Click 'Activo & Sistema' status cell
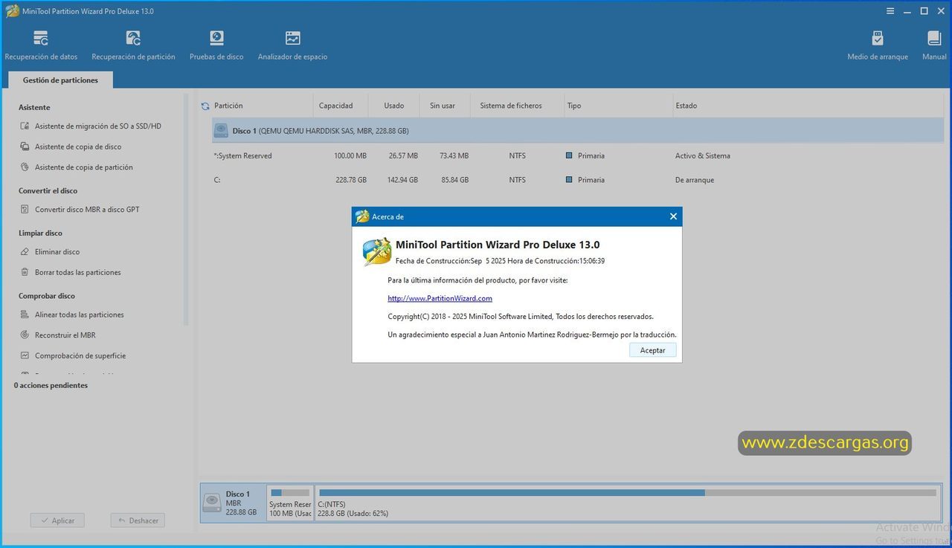 click(703, 156)
